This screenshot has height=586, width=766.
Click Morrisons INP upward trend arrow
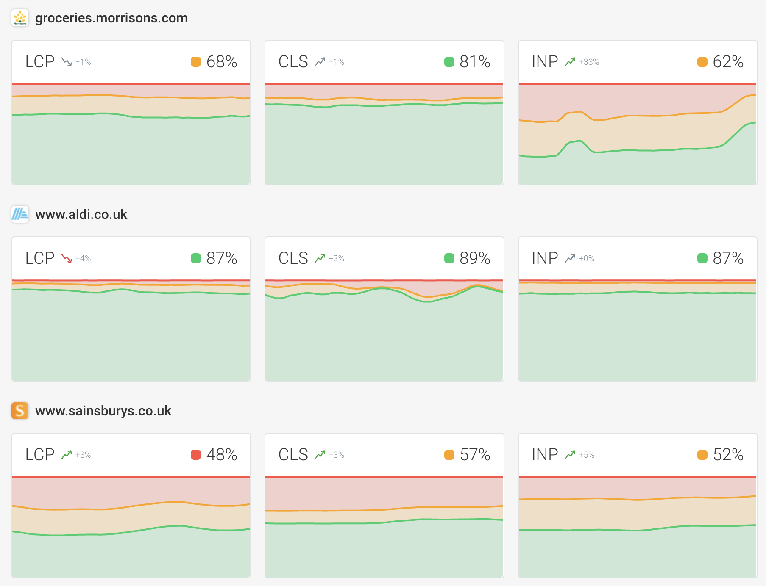570,62
